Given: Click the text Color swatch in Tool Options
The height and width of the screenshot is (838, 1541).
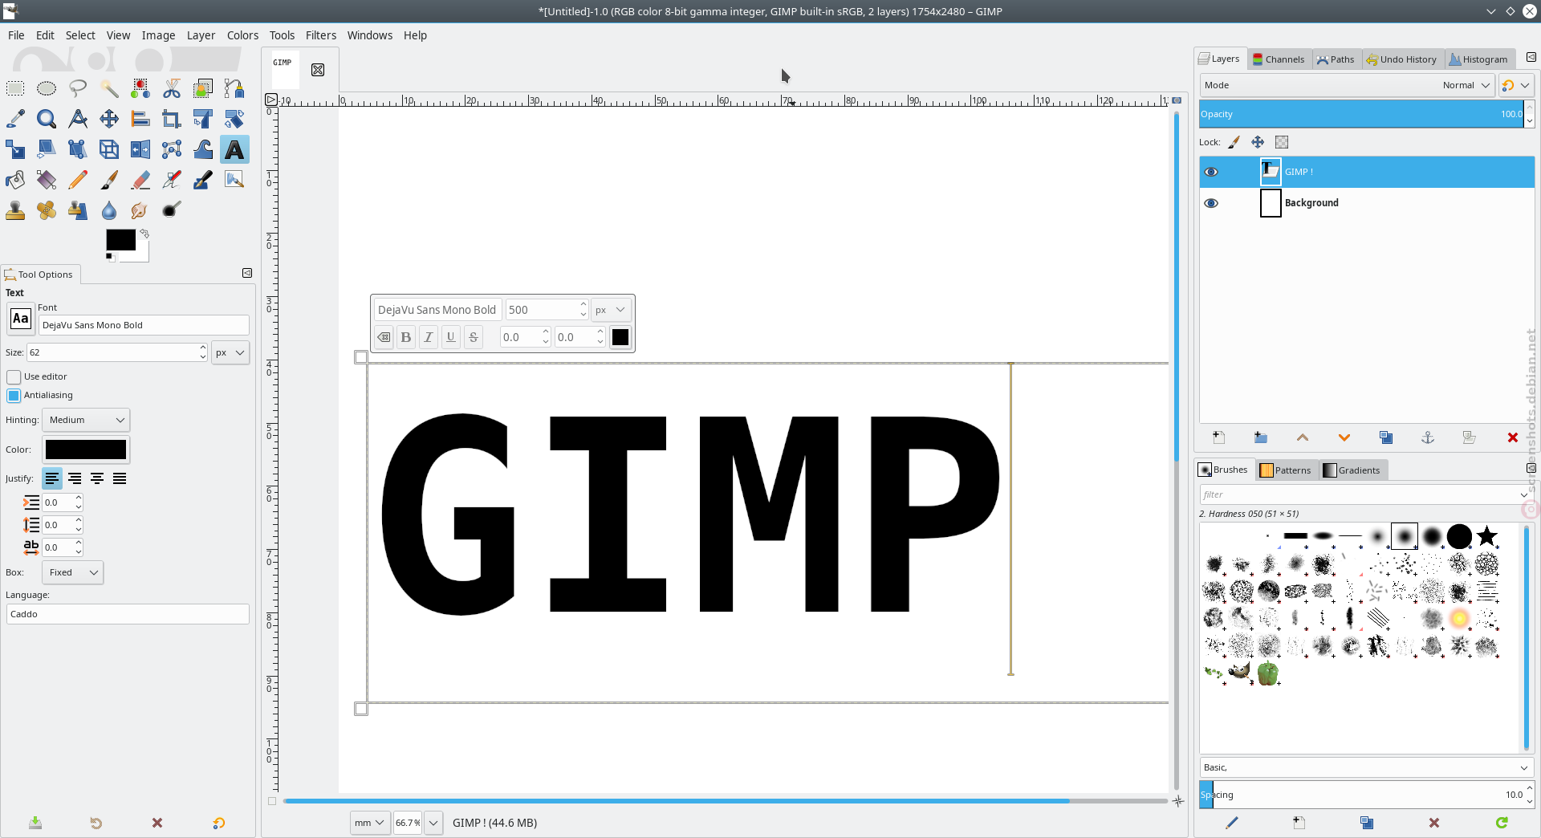Looking at the screenshot, I should (86, 450).
